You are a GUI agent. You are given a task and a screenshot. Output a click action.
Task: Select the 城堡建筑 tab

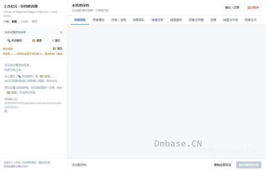coord(176,20)
